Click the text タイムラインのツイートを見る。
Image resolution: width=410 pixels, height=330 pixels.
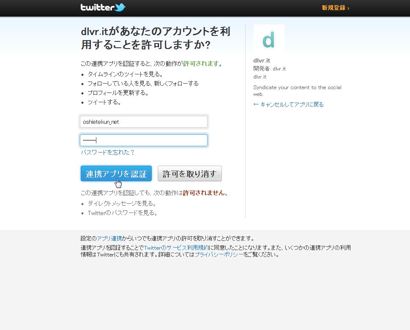click(125, 74)
